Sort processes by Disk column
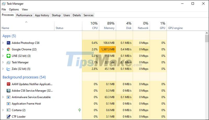 pos(125,26)
